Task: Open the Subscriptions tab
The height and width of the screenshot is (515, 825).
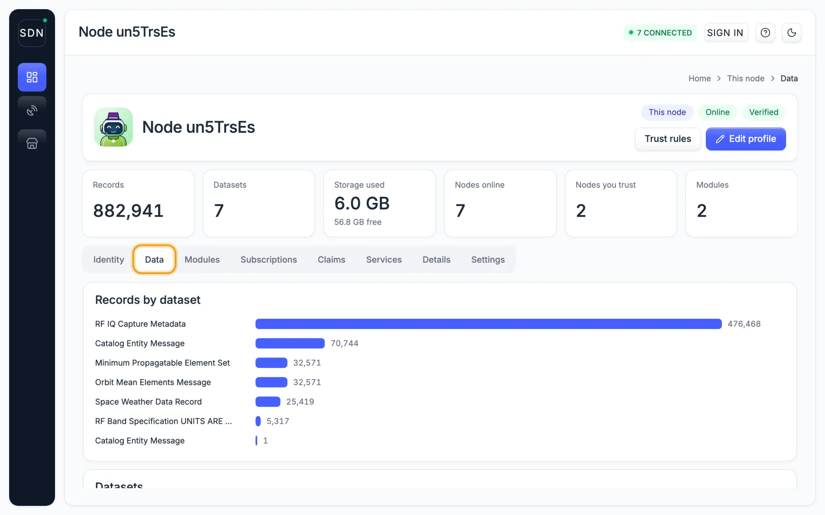Action: [x=269, y=260]
